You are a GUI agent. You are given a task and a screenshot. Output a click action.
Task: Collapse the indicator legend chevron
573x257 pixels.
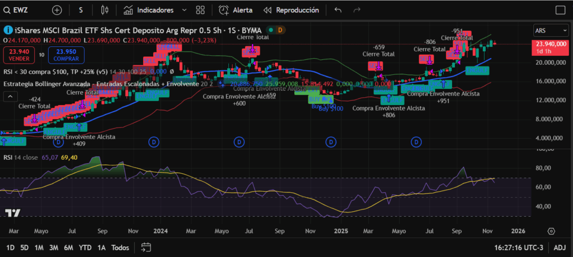(x=10, y=96)
